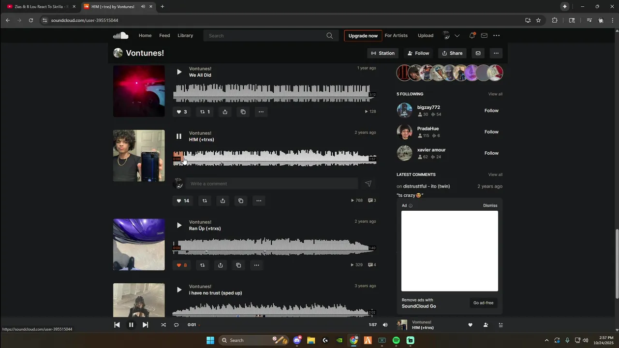Open next up queue icon

501,325
